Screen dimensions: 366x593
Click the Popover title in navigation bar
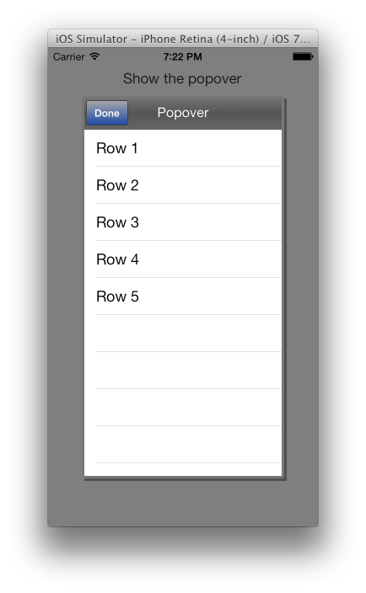pyautogui.click(x=183, y=113)
